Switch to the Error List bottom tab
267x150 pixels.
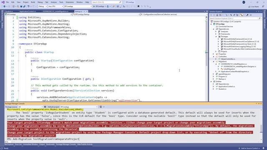pyautogui.click(x=18, y=145)
